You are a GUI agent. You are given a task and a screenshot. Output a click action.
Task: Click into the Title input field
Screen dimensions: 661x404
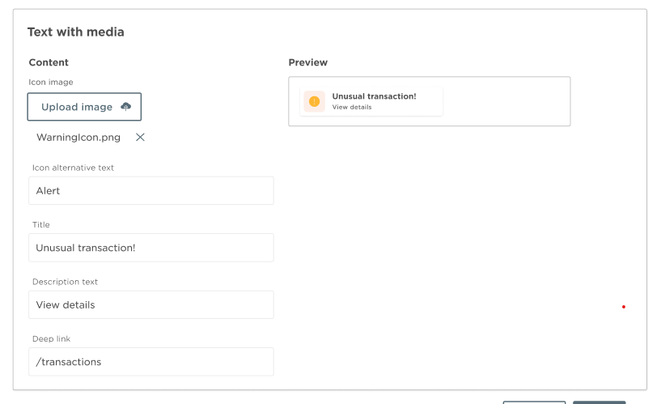pyautogui.click(x=150, y=248)
